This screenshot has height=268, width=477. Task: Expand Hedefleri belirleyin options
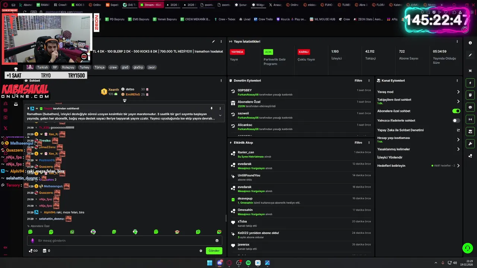pos(458,166)
